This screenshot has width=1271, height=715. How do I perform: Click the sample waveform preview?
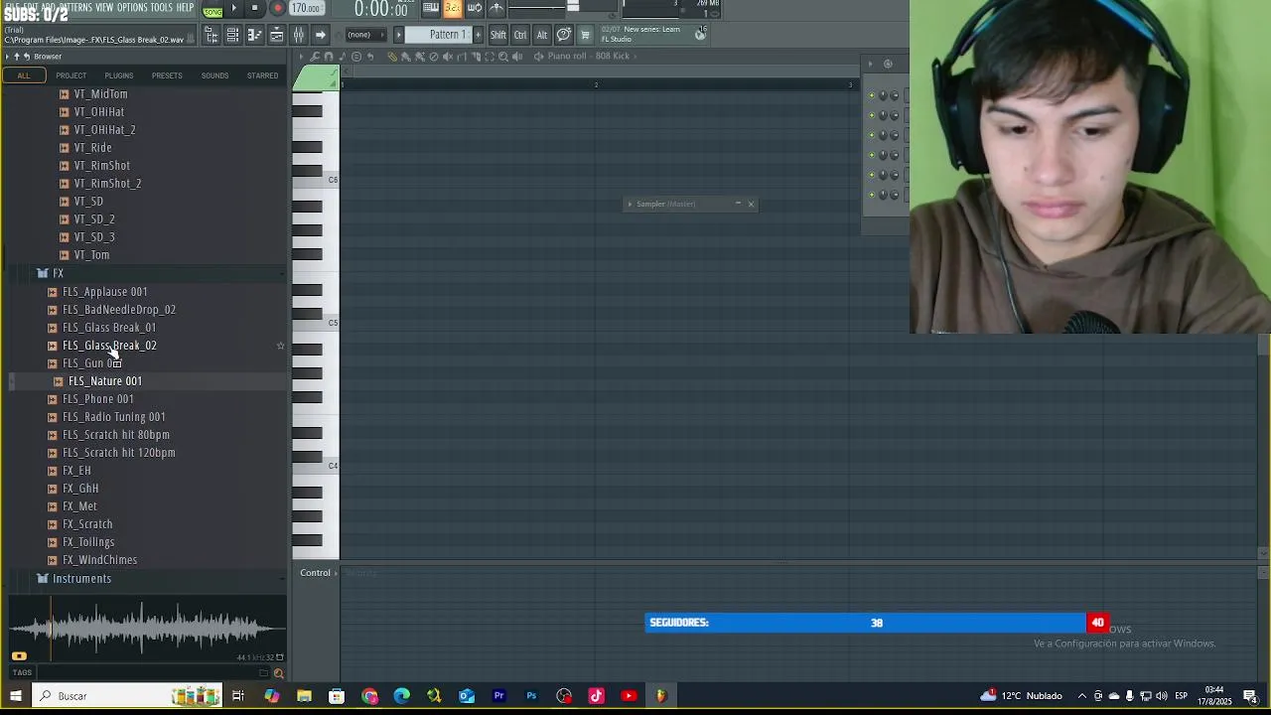pos(147,628)
